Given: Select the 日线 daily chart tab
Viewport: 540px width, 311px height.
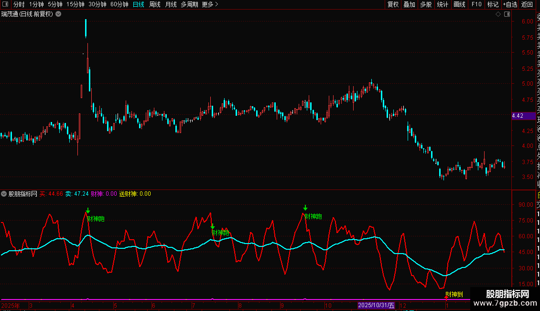Looking at the screenshot, I should coord(139,4).
